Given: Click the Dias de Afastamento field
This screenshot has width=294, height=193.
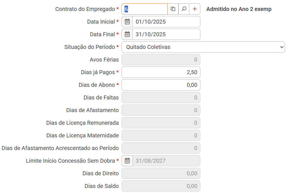Looking at the screenshot, I should 161,110.
